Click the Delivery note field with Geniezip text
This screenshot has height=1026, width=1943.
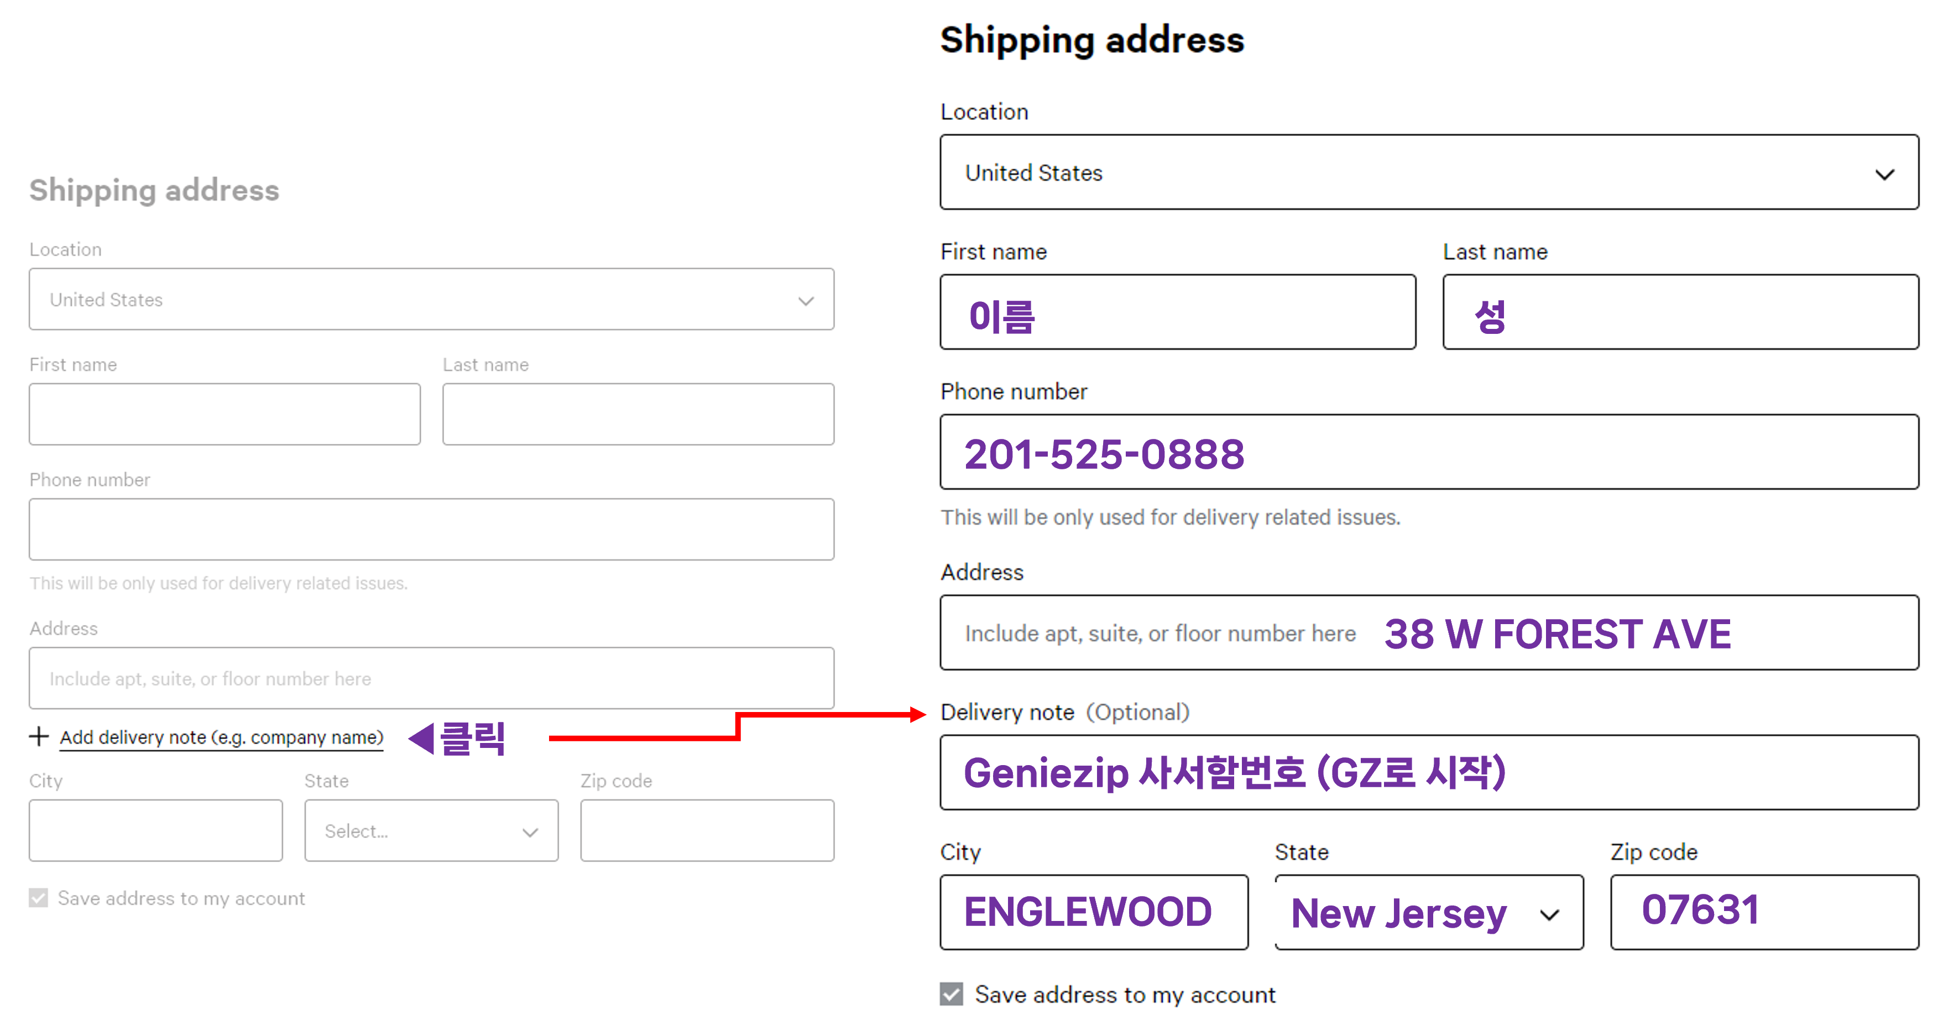point(1429,773)
